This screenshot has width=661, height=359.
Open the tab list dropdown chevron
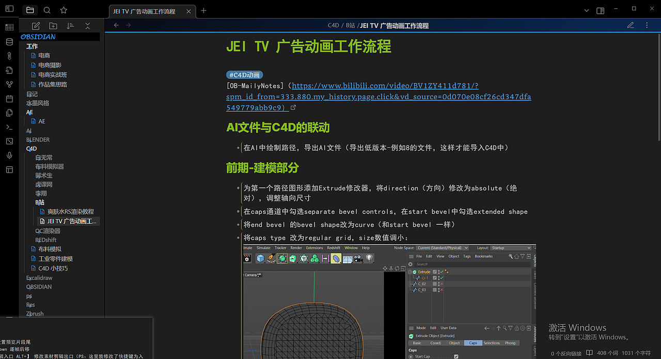[x=587, y=10]
